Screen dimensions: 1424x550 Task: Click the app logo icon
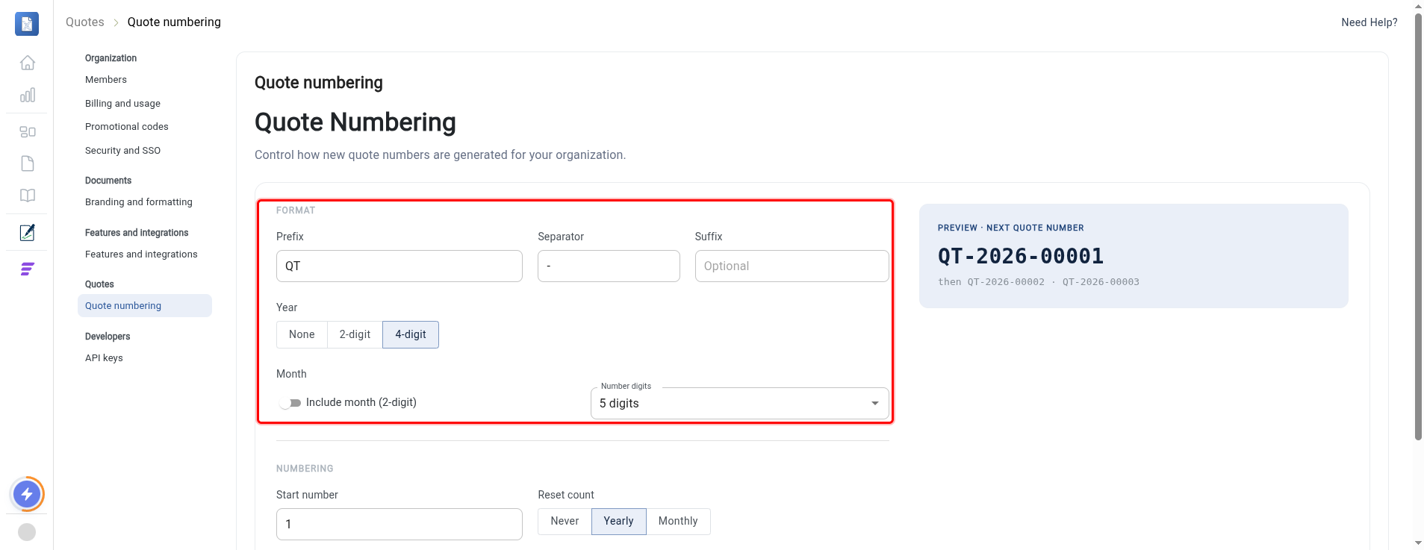click(x=27, y=24)
